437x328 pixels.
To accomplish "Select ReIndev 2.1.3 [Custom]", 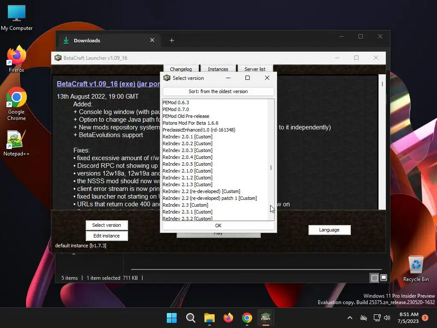I will point(215,184).
